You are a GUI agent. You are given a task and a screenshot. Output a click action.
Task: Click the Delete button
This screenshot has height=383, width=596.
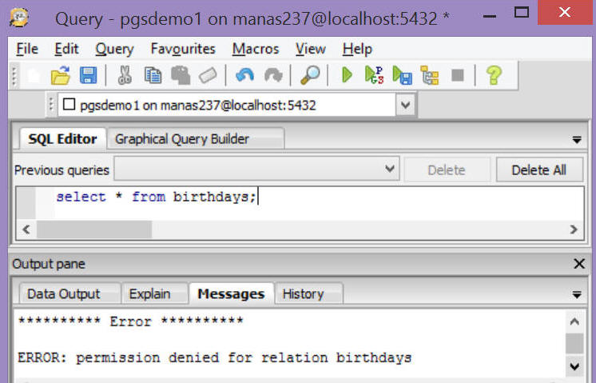[x=447, y=170]
